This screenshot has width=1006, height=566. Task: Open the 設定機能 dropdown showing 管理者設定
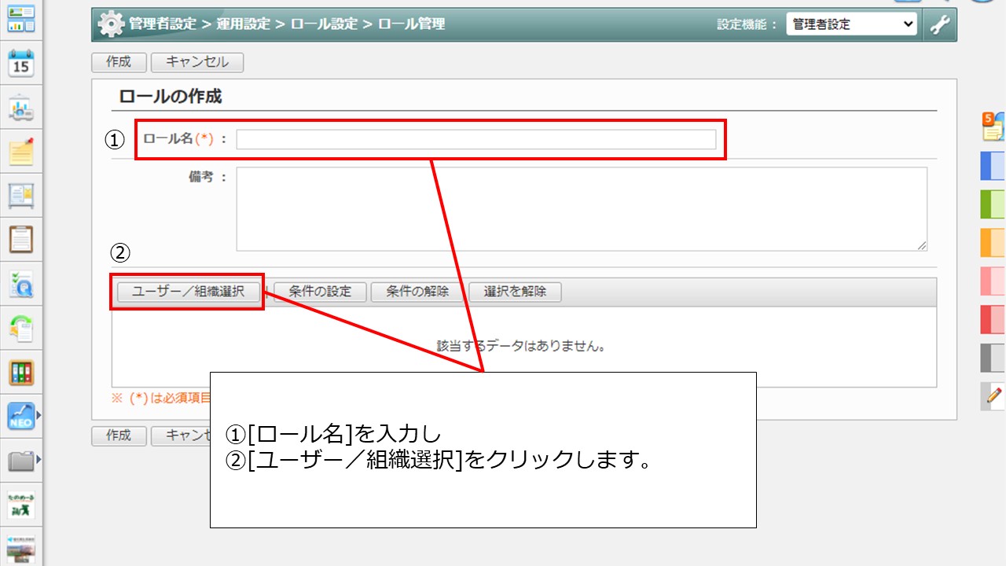(852, 24)
